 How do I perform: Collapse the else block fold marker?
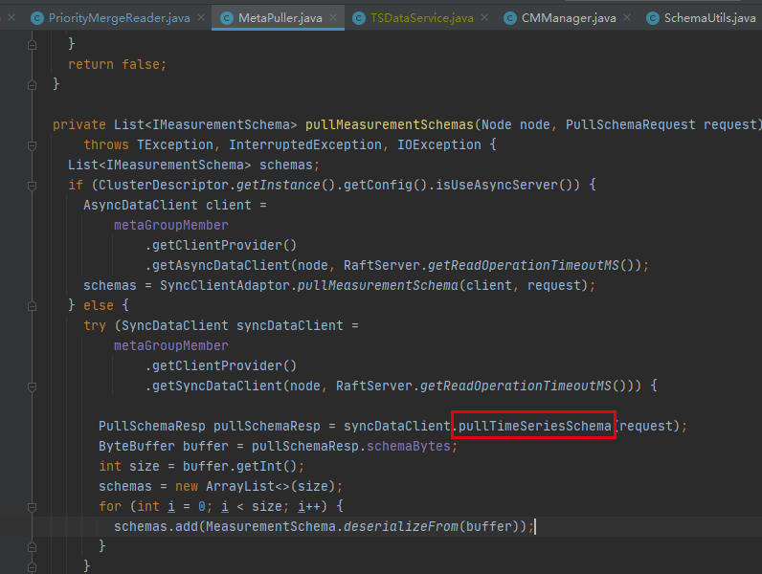pyautogui.click(x=33, y=306)
